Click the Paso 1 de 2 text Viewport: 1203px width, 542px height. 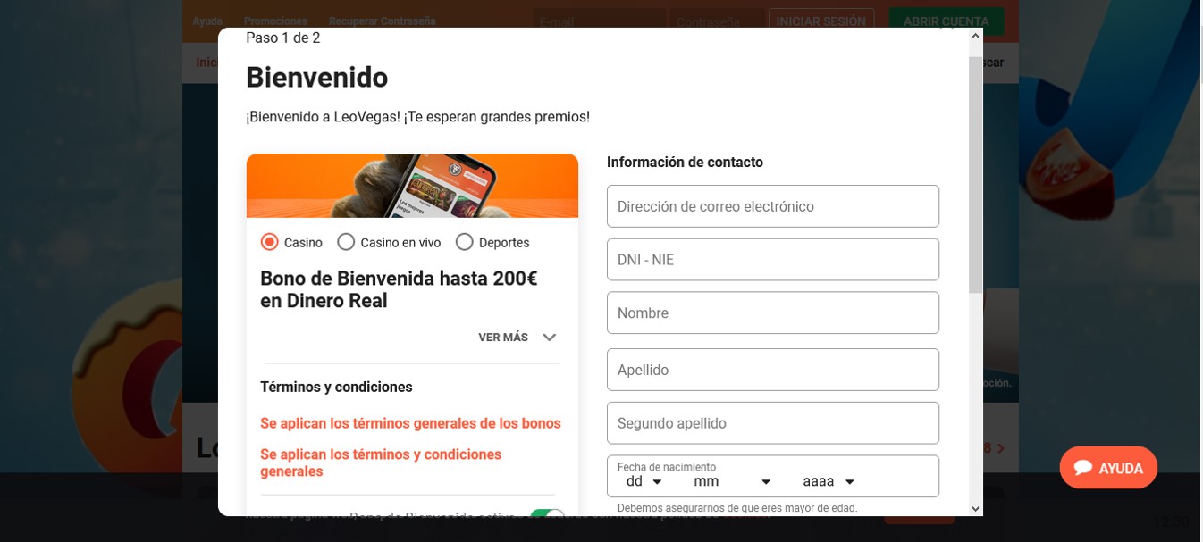(282, 38)
